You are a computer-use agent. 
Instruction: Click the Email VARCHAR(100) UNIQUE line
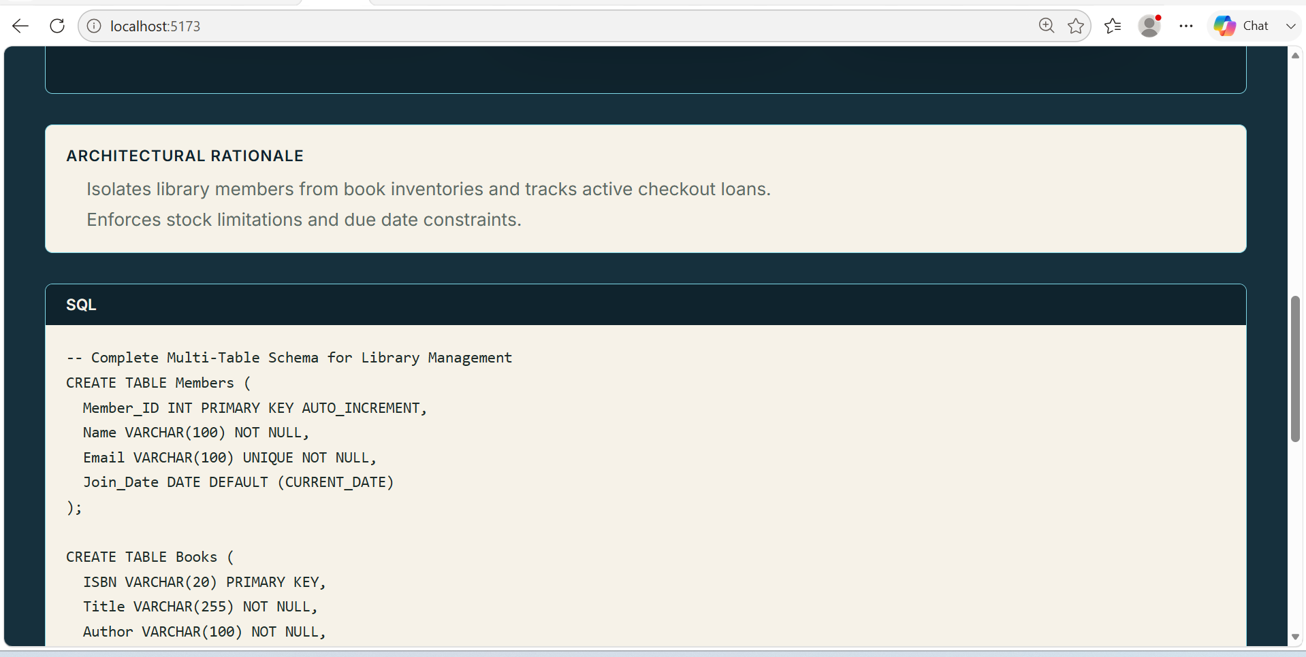pyautogui.click(x=229, y=458)
